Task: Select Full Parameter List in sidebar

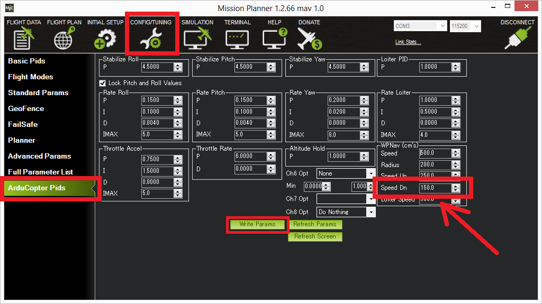Action: [41, 172]
